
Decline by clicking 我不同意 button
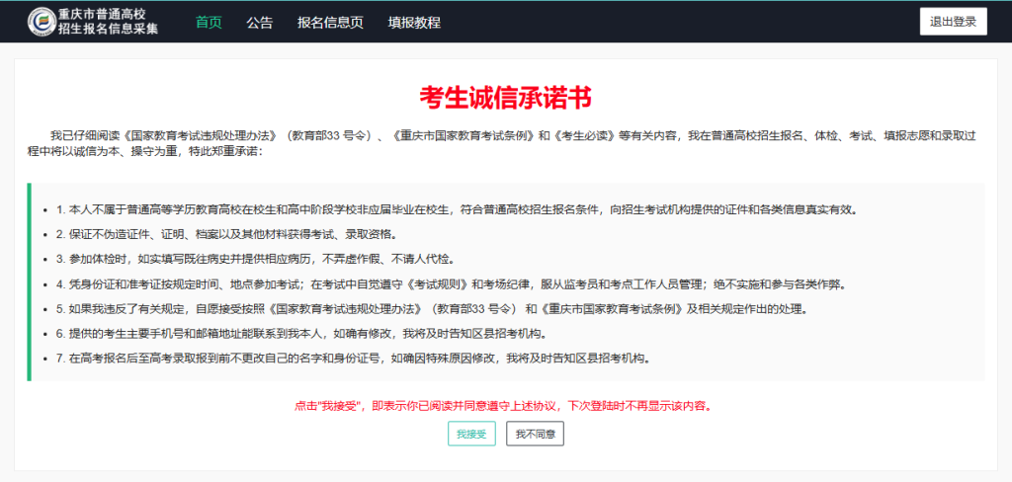535,434
